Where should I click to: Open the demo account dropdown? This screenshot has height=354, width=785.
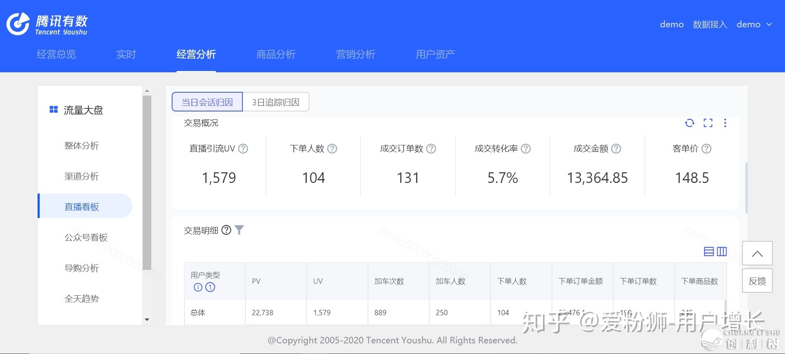pyautogui.click(x=754, y=24)
